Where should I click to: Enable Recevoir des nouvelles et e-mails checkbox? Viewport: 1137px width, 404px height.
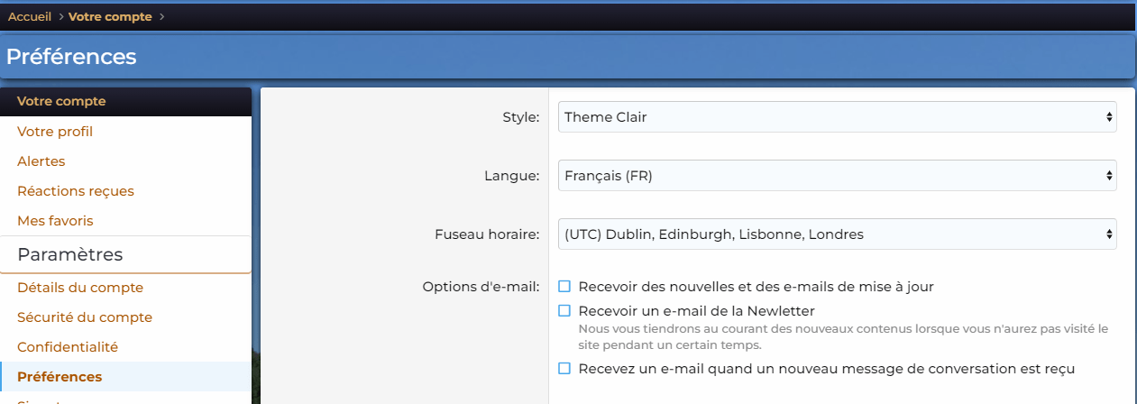point(564,287)
